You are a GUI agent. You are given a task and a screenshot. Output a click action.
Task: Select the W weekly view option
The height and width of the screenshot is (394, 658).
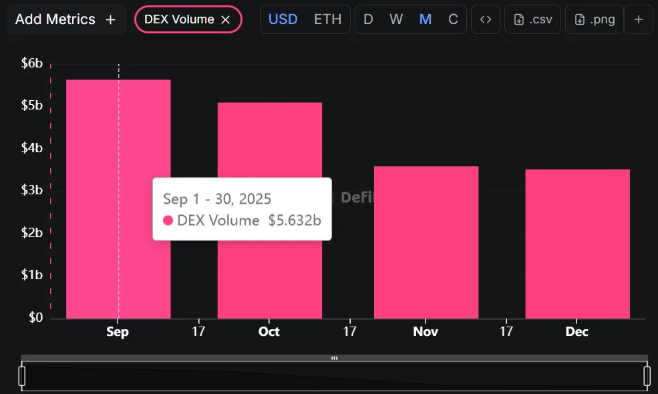pos(396,19)
